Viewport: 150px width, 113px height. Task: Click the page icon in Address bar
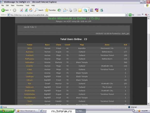coord(9,15)
